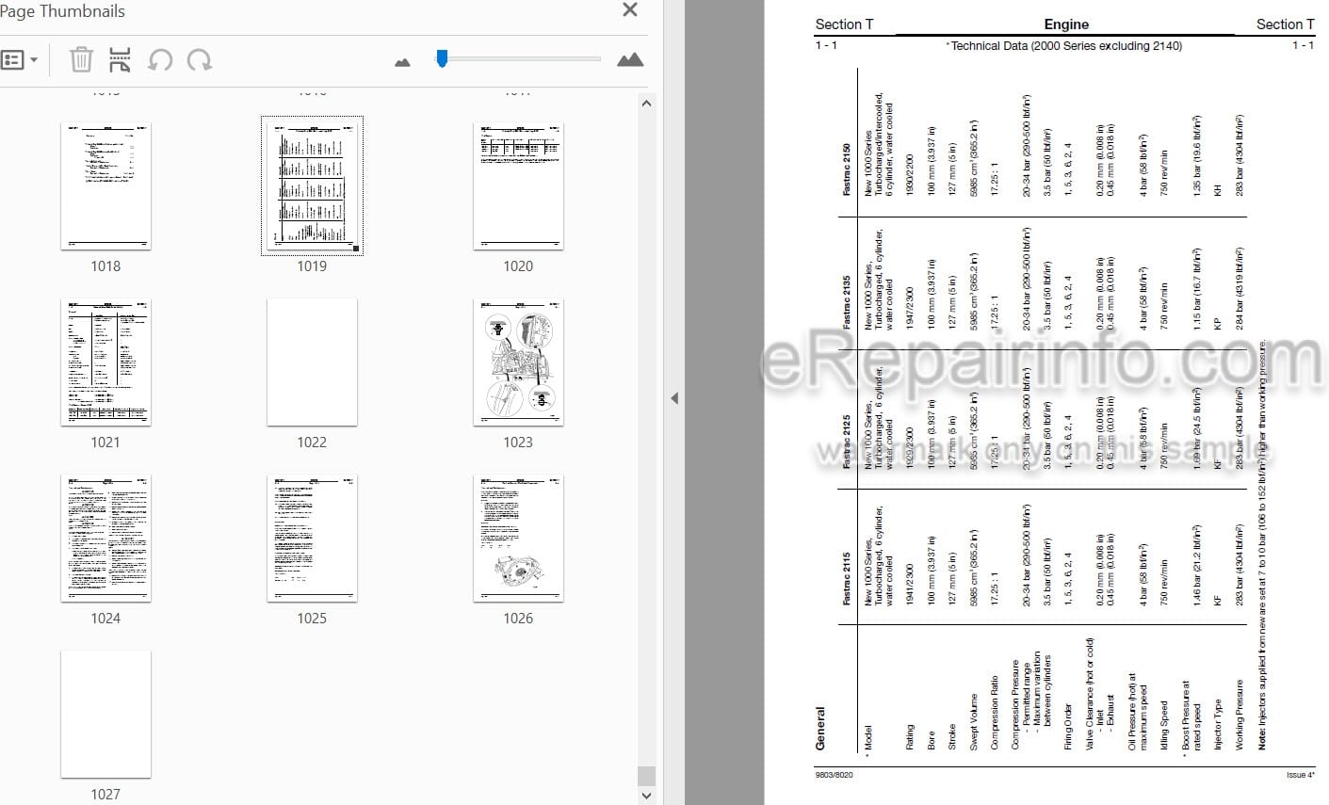Click the 'Working Pressure' row label
The width and height of the screenshot is (1329, 805).
click(x=1240, y=715)
